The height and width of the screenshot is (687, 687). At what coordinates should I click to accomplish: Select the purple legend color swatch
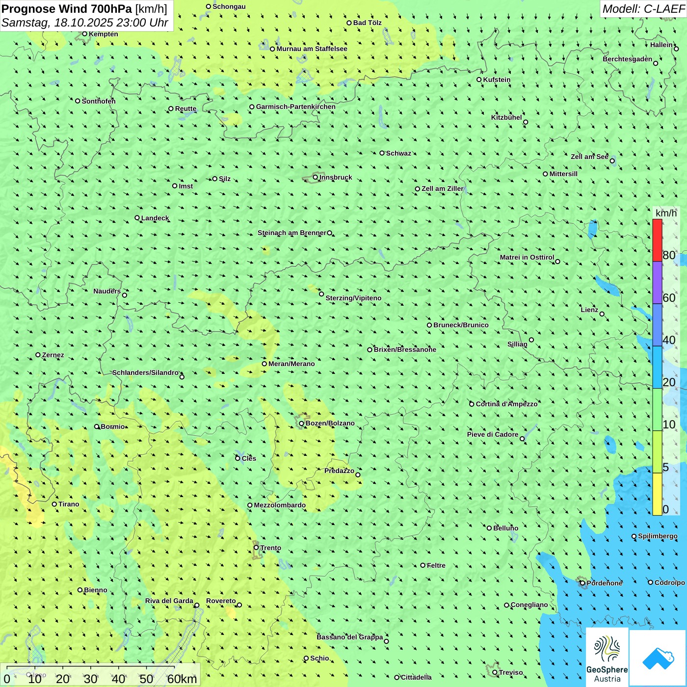657,283
